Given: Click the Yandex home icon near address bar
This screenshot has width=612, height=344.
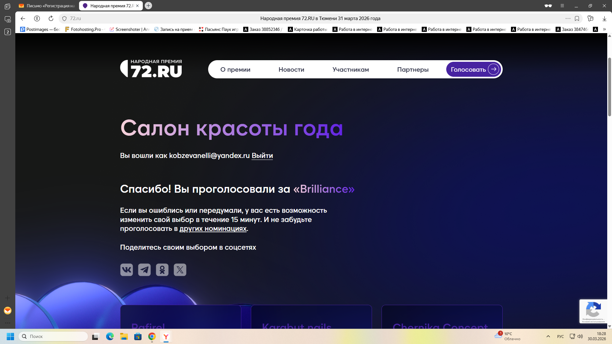Looking at the screenshot, I should [37, 18].
